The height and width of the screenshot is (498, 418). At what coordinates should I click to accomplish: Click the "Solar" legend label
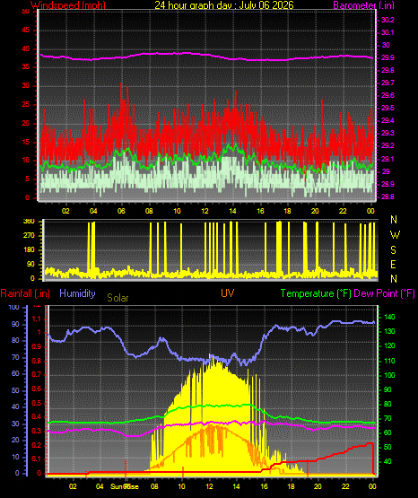118,298
